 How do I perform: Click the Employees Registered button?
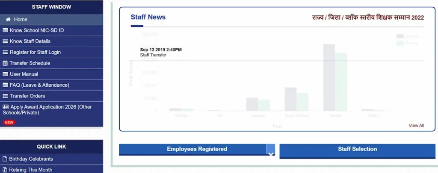pos(197,149)
